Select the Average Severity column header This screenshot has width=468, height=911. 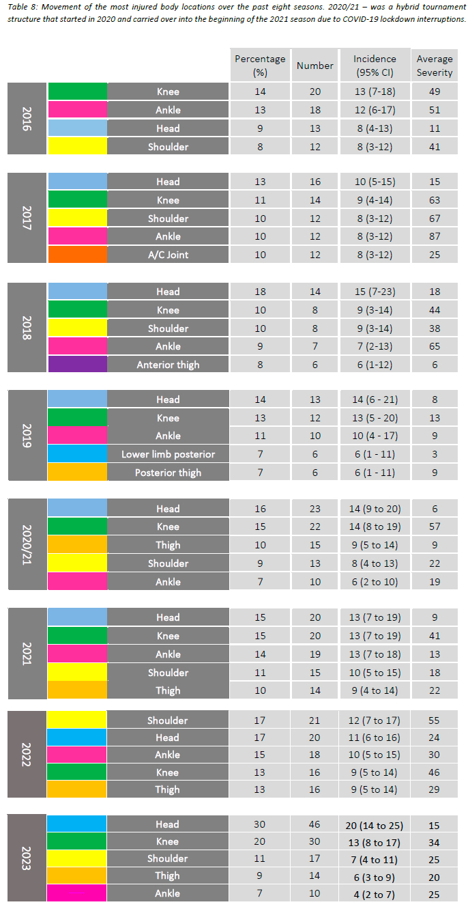coord(435,66)
